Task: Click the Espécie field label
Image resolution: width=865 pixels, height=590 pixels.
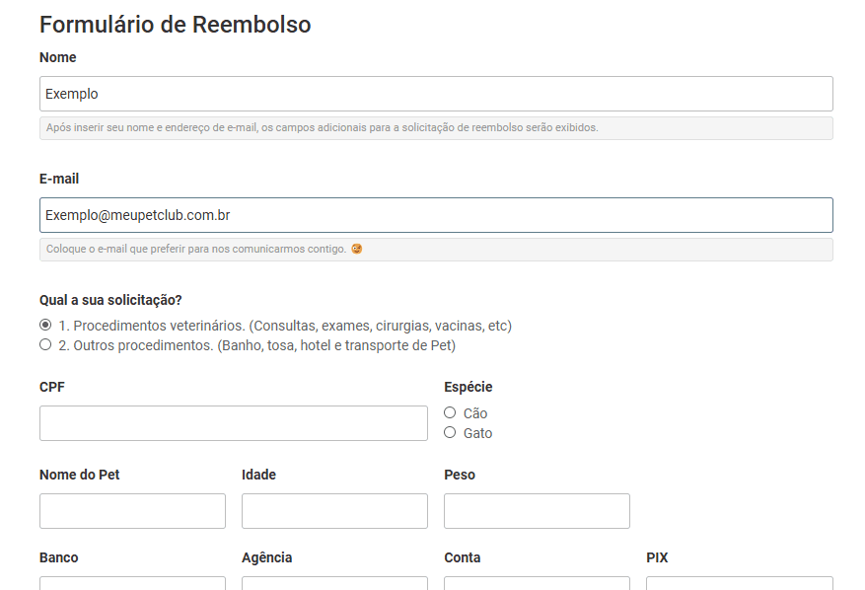Action: pos(468,387)
